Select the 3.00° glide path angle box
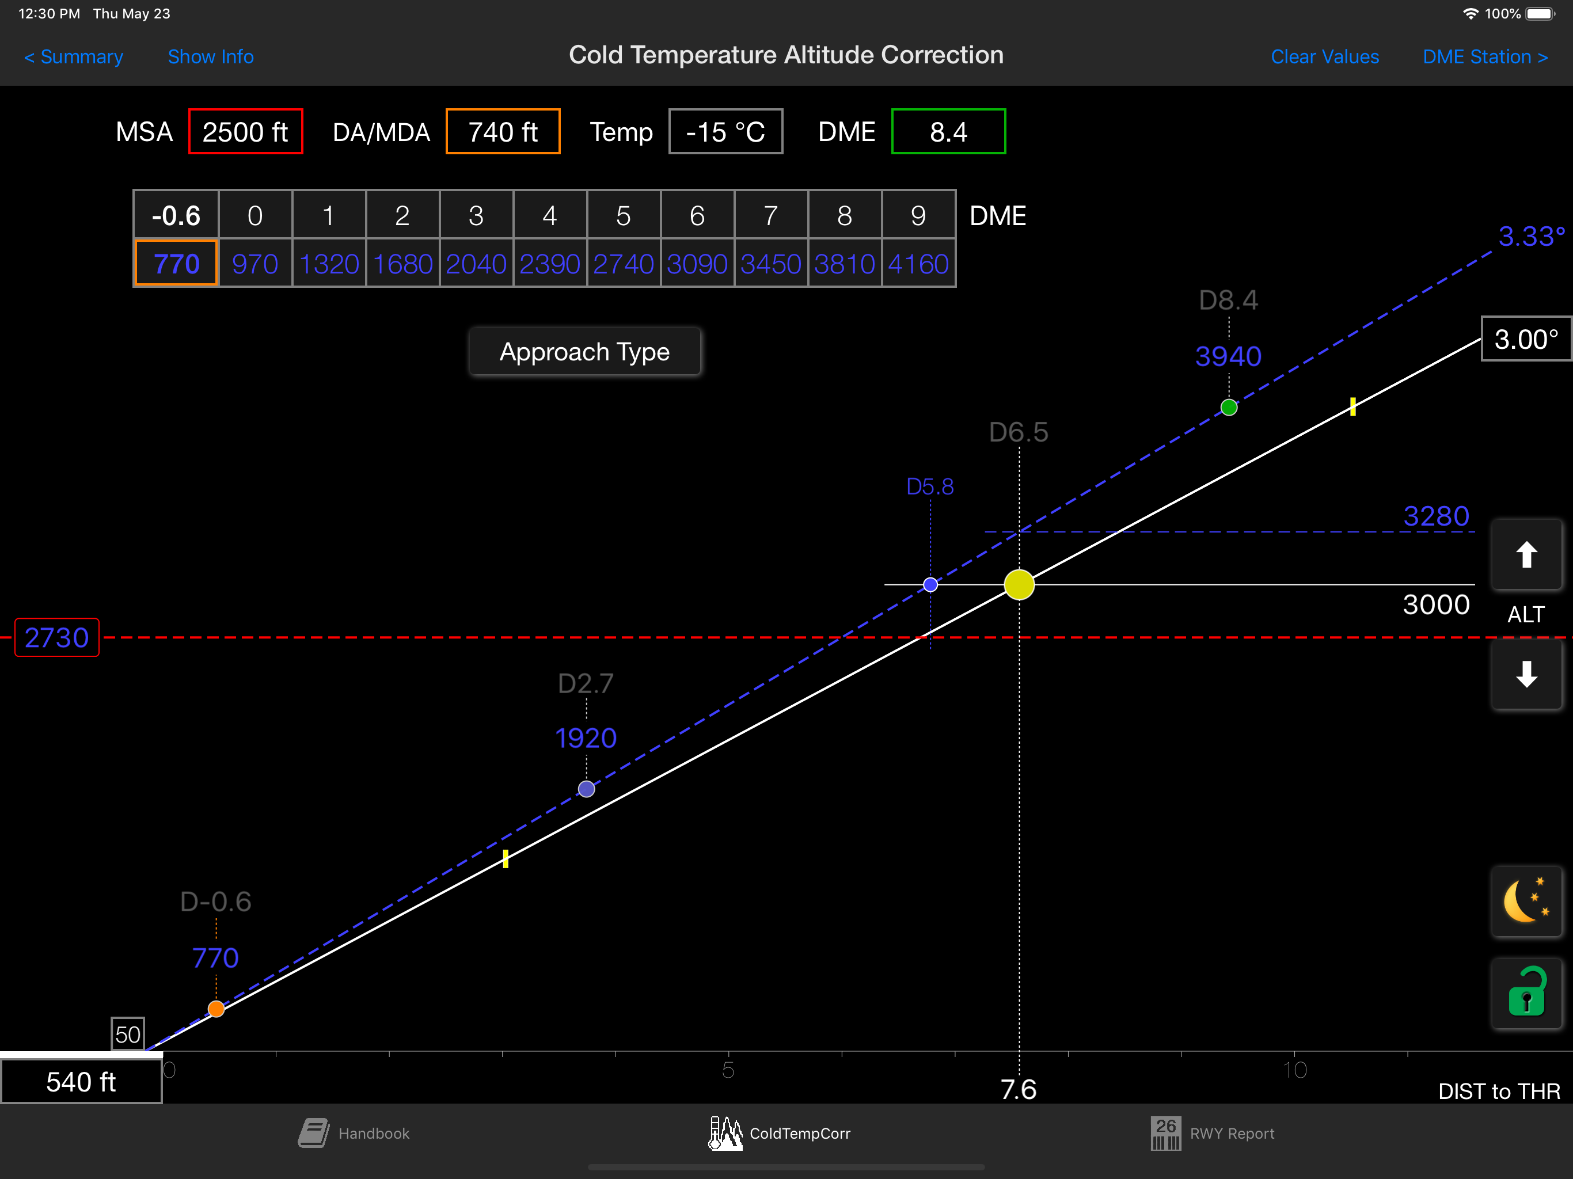Image resolution: width=1573 pixels, height=1179 pixels. point(1525,339)
